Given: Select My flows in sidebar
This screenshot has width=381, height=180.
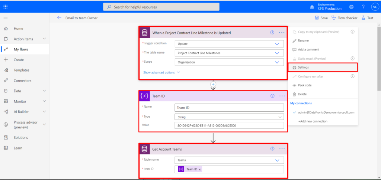Looking at the screenshot, I should click(21, 49).
